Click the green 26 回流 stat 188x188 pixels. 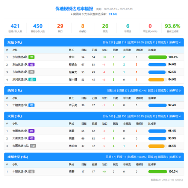click(105, 28)
